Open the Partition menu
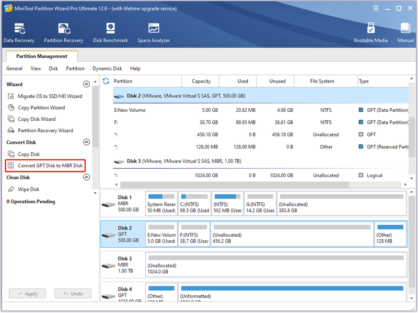The image size is (418, 313). coord(75,68)
